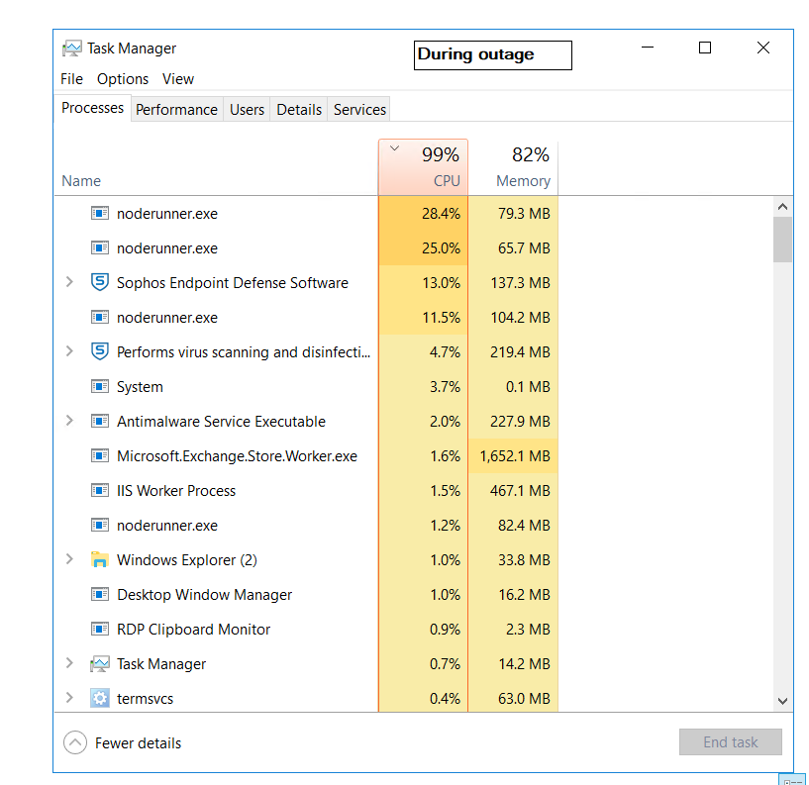Image resolution: width=809 pixels, height=785 pixels.
Task: Click the 13.0% CPU value
Action: tap(441, 283)
